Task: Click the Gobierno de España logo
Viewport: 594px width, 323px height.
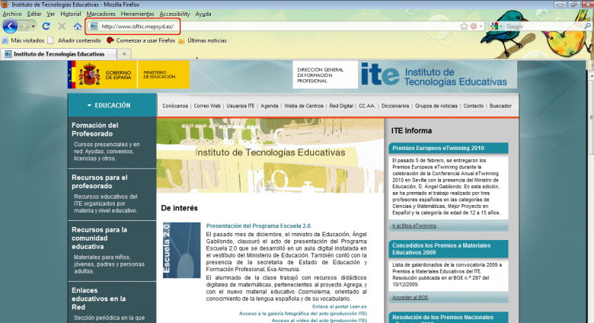Action: [102, 75]
